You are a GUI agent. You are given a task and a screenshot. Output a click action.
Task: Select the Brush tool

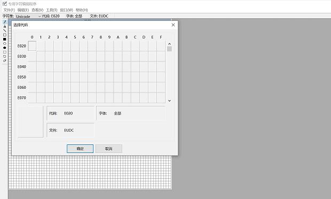5,26
